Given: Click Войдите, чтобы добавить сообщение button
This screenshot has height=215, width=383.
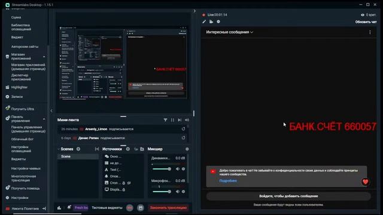Looking at the screenshot, I should pyautogui.click(x=288, y=196).
